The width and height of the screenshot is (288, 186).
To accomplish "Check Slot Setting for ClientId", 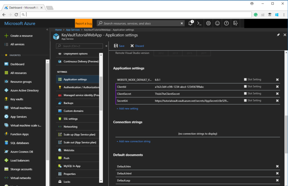I will 245,86.
